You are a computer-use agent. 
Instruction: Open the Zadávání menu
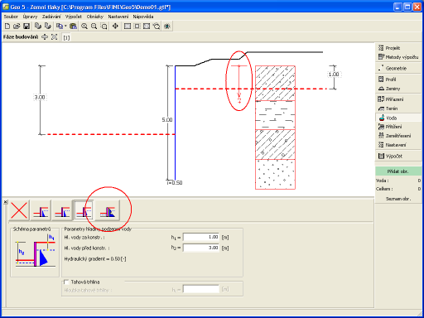pos(51,17)
